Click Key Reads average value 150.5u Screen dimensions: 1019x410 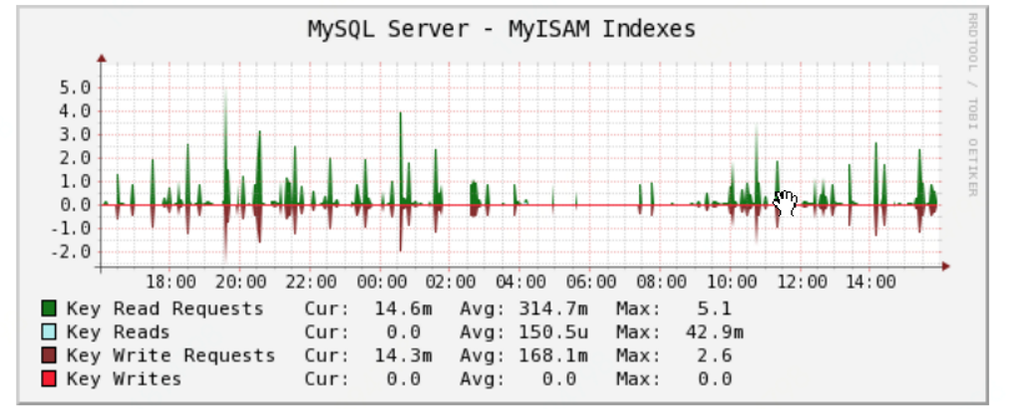click(553, 332)
